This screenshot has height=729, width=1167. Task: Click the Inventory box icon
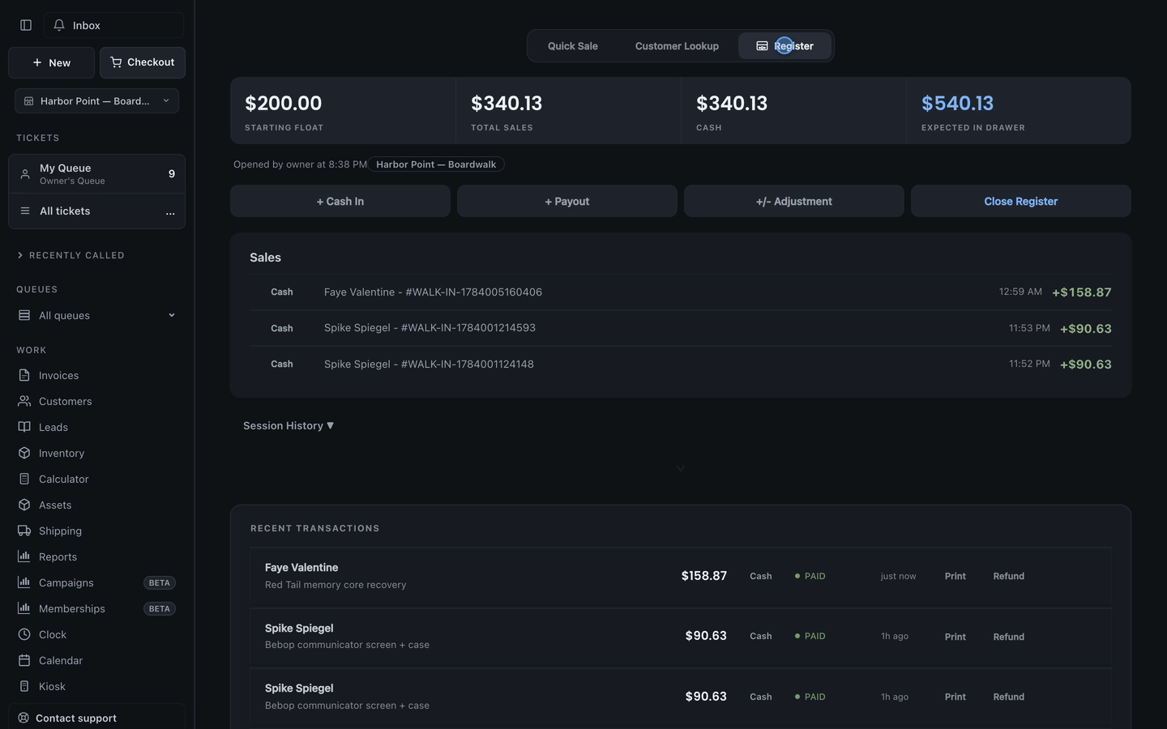[24, 453]
